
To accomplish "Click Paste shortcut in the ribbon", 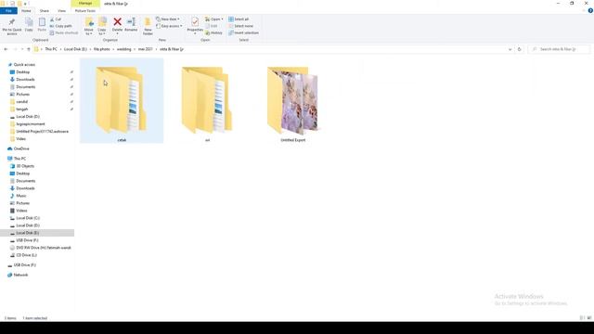I will coord(64,33).
